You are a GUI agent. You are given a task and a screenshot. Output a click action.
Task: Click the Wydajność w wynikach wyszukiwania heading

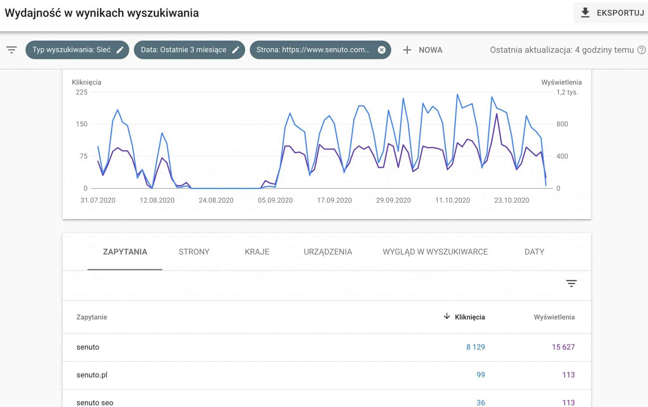[x=102, y=13]
